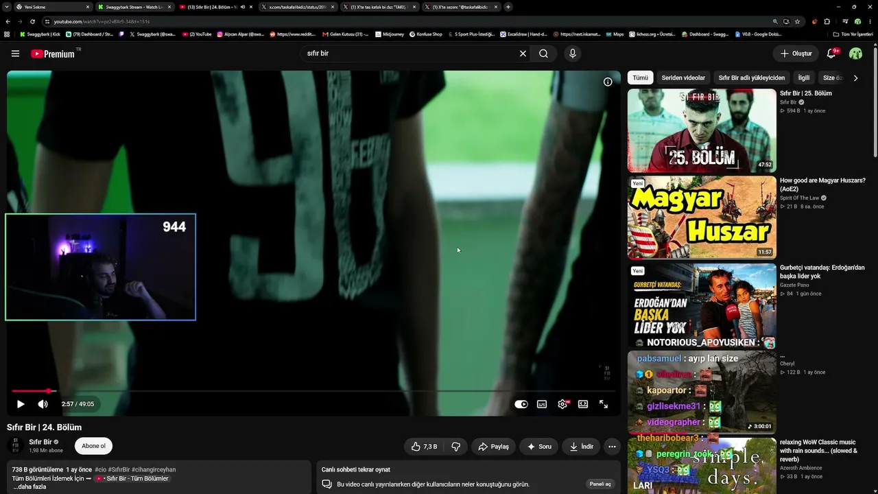
Task: Switch to theater mode
Action: click(x=583, y=404)
